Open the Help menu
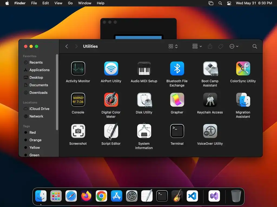 coord(101,3)
